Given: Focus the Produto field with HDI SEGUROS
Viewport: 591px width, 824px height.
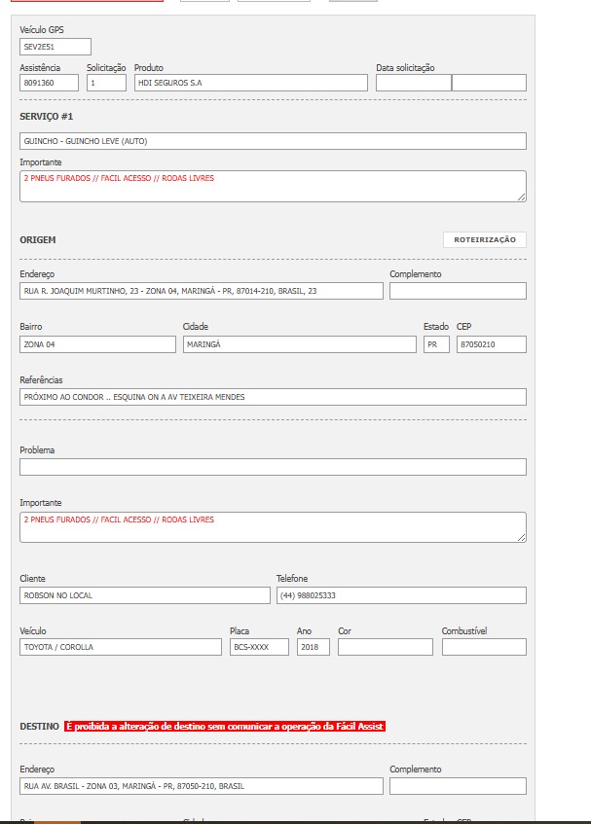Looking at the screenshot, I should 250,83.
